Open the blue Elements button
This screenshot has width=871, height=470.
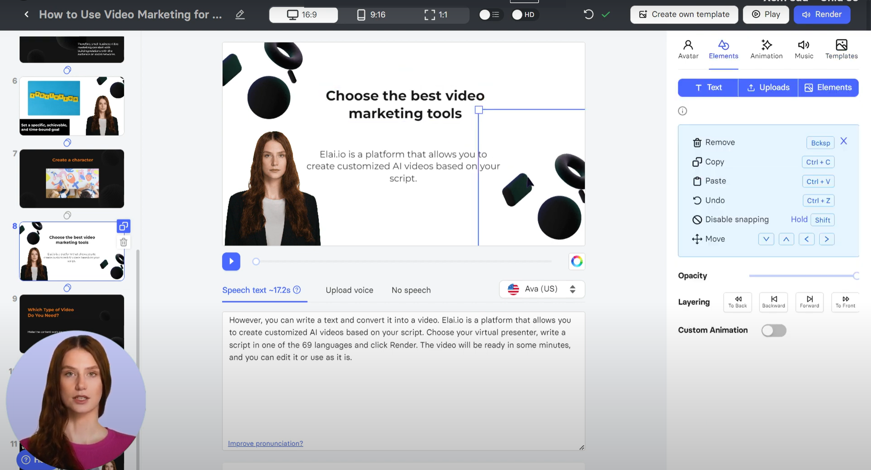(x=828, y=88)
